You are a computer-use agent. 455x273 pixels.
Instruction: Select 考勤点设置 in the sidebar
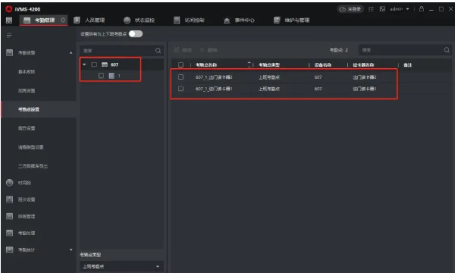click(x=29, y=109)
